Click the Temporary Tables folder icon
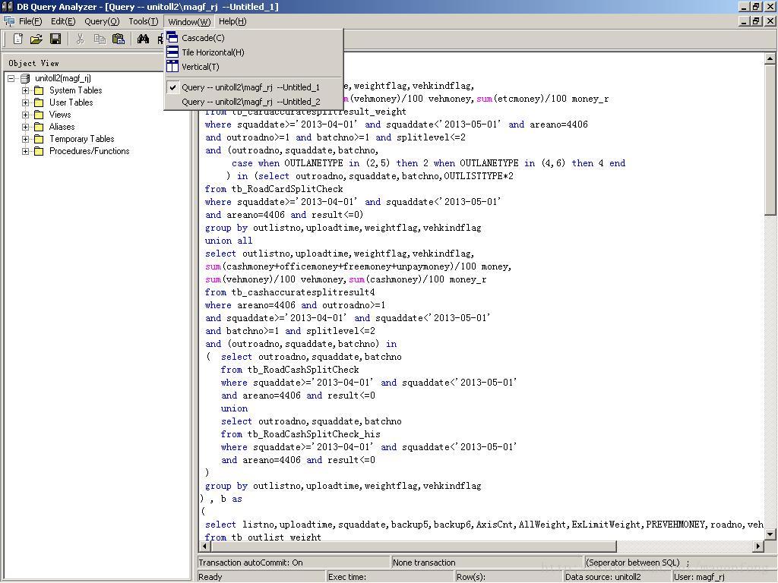The image size is (778, 583). (39, 139)
